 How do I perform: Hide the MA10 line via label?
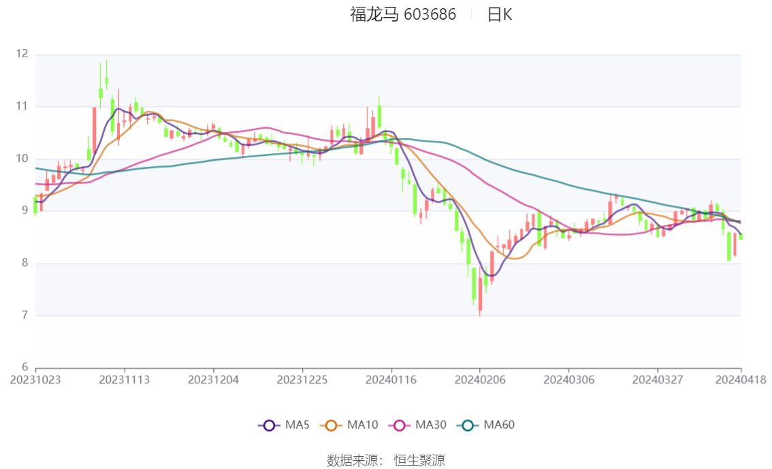[x=362, y=425]
